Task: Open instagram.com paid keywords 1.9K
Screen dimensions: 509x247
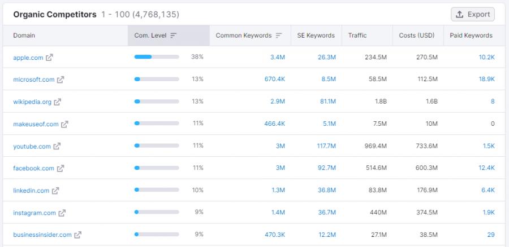Action: click(489, 213)
